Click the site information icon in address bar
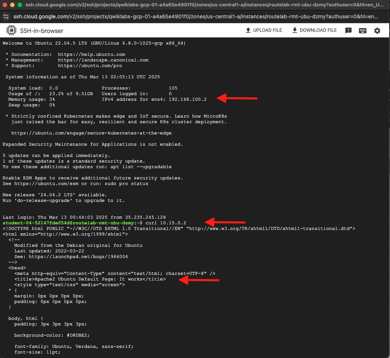 (6, 17)
